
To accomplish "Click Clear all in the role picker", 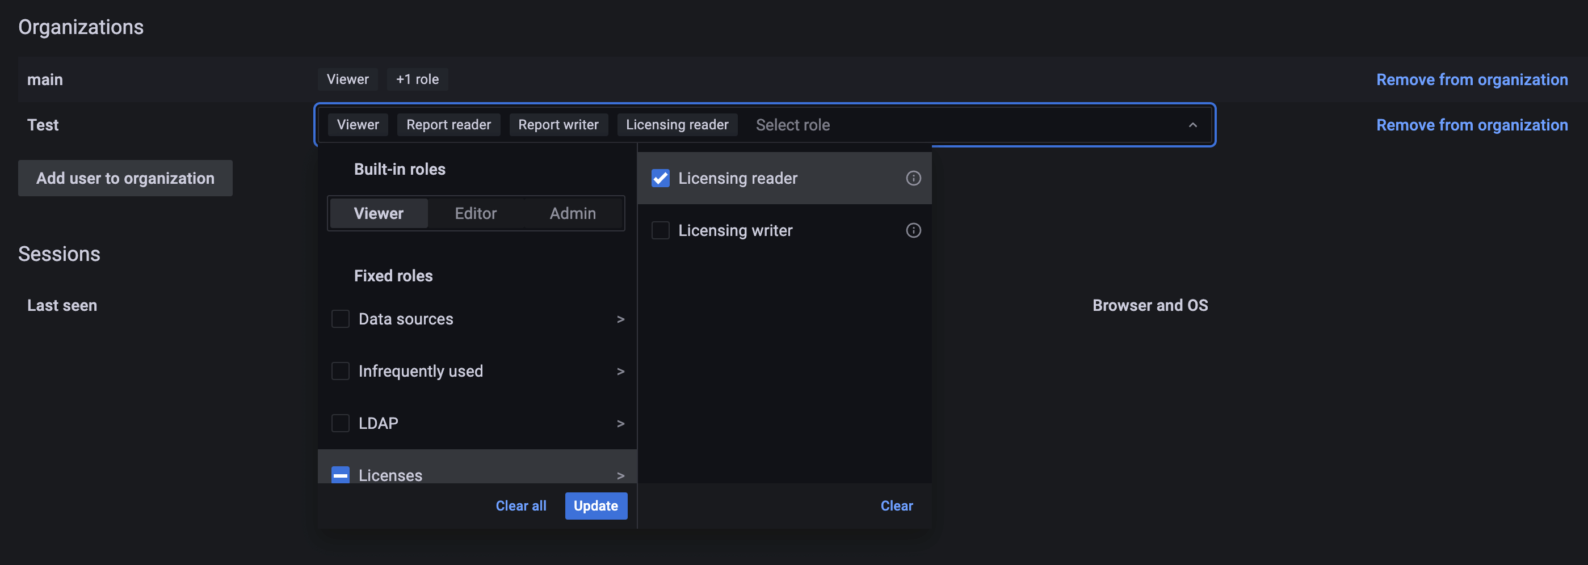I will coord(521,505).
